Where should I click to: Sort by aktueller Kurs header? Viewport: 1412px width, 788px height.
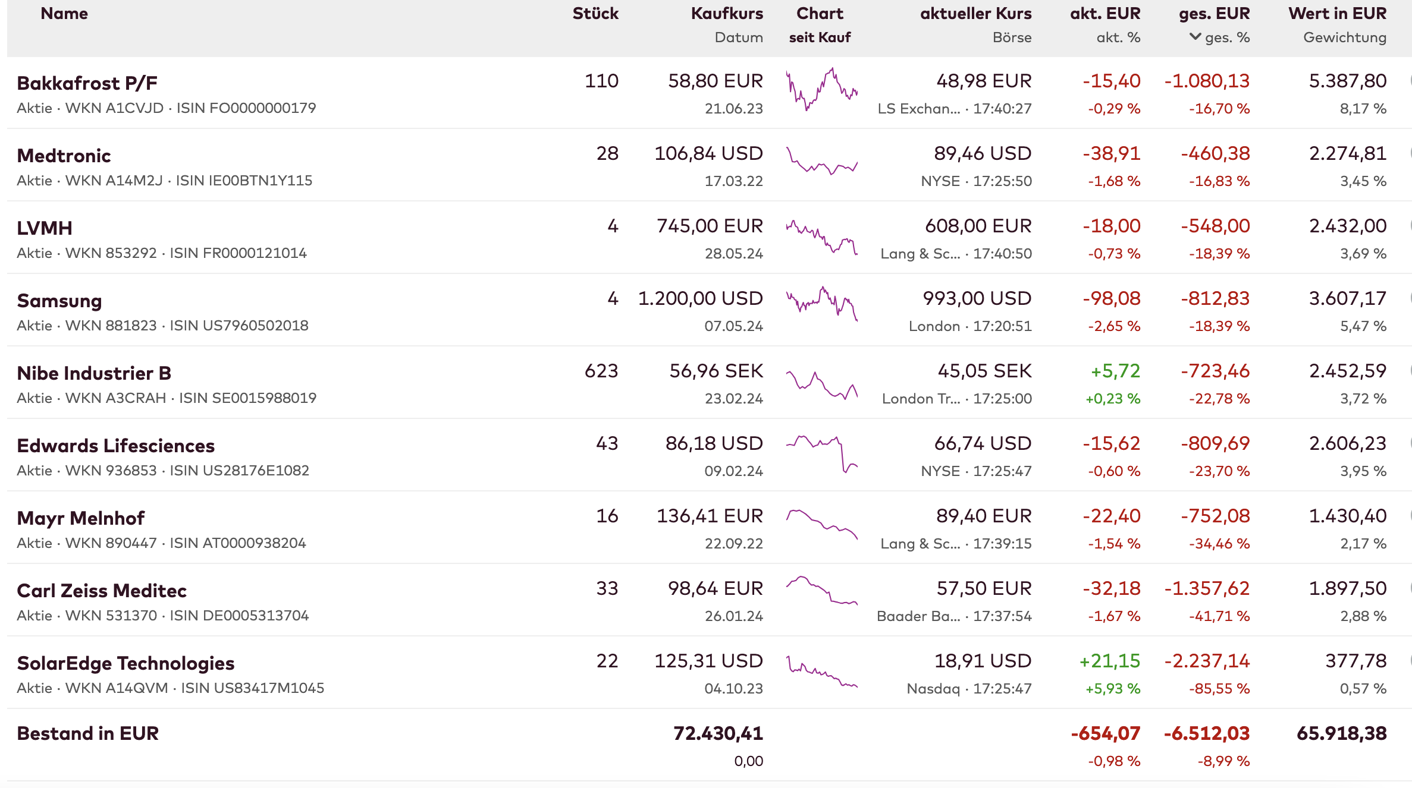(x=975, y=14)
